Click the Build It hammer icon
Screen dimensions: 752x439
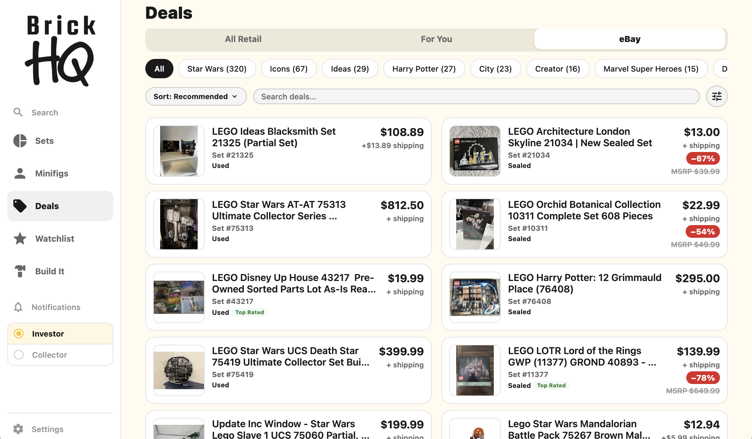[20, 271]
